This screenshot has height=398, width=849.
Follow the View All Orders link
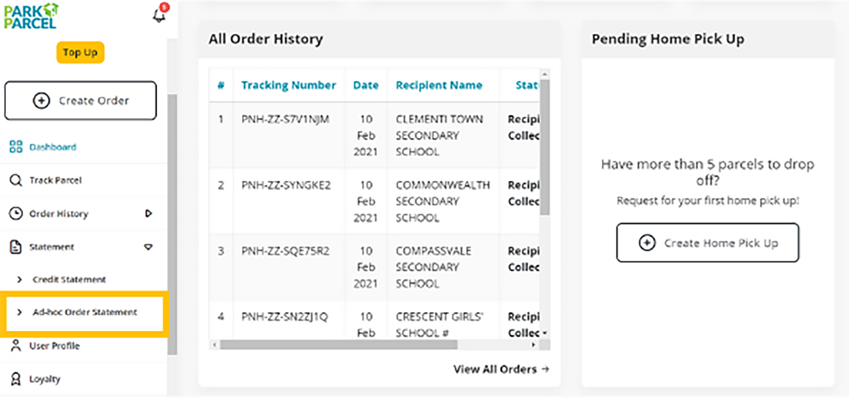(501, 369)
